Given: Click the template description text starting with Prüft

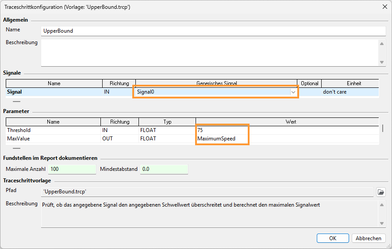Looking at the screenshot, I should [x=181, y=205].
